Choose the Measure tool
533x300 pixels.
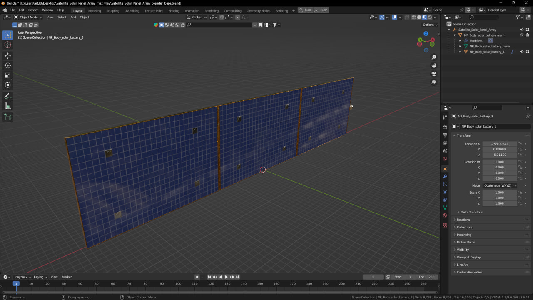click(8, 106)
